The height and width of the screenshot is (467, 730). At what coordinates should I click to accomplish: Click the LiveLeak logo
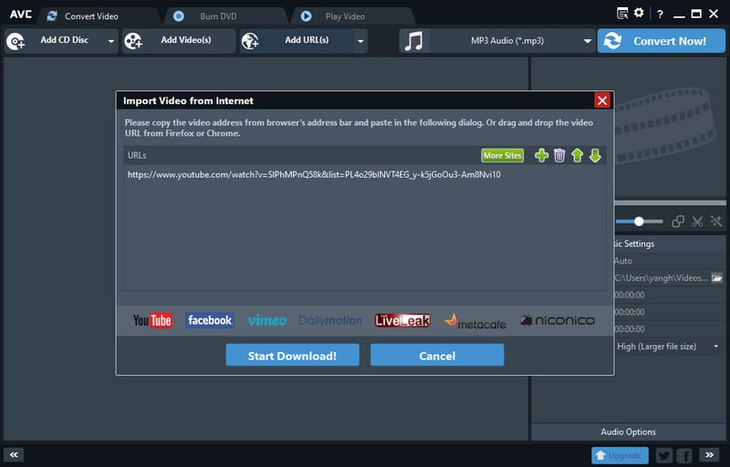tap(402, 320)
